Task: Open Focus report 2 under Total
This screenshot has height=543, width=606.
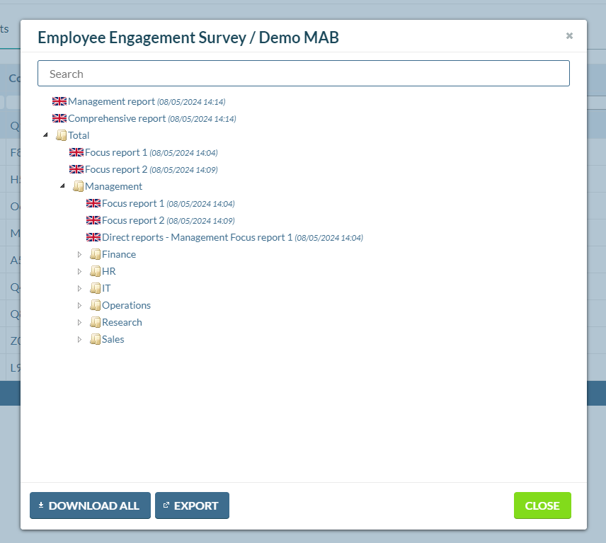Action: pyautogui.click(x=116, y=169)
